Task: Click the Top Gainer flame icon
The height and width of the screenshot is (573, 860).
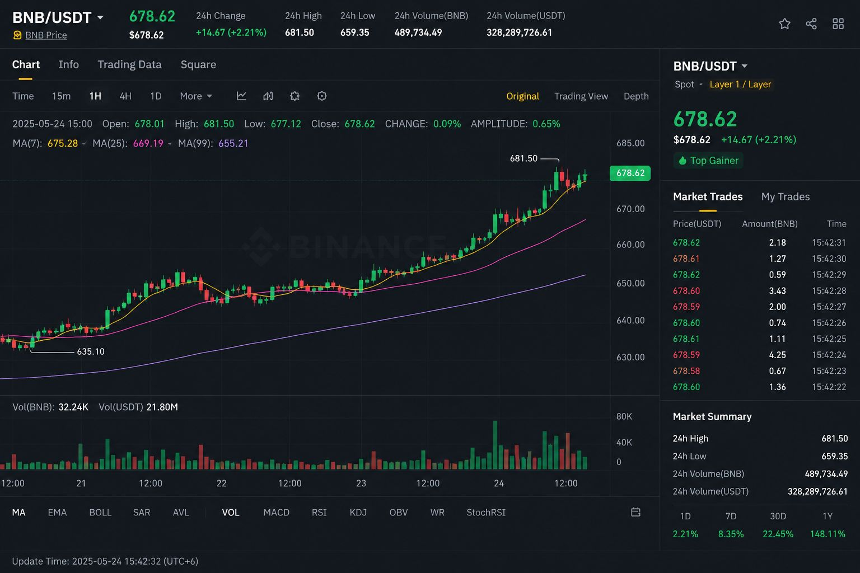Action: click(682, 161)
